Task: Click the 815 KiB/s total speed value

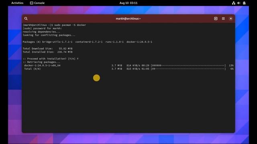Action: click(133, 69)
